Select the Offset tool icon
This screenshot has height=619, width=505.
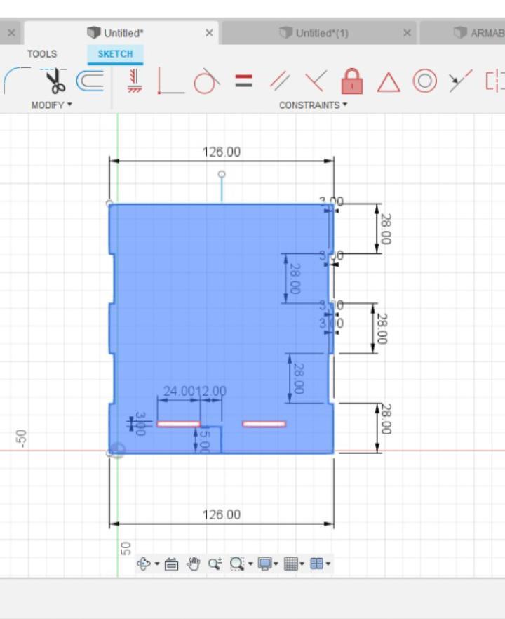(x=90, y=81)
